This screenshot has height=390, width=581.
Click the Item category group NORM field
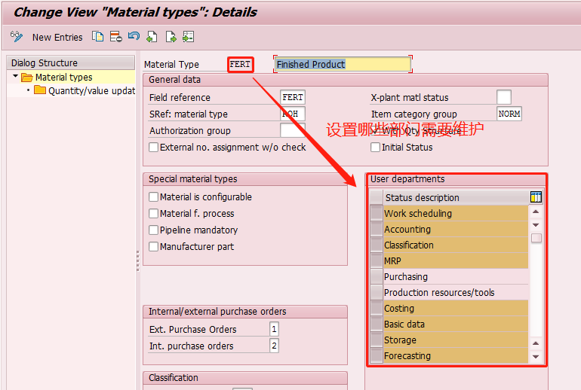[509, 114]
